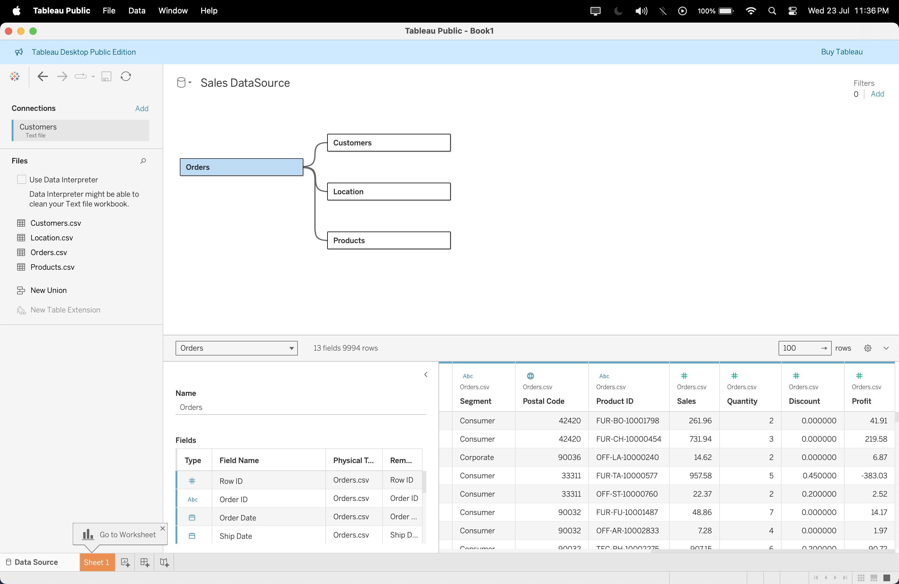The height and width of the screenshot is (584, 899).
Task: Open the File menu
Action: (109, 11)
